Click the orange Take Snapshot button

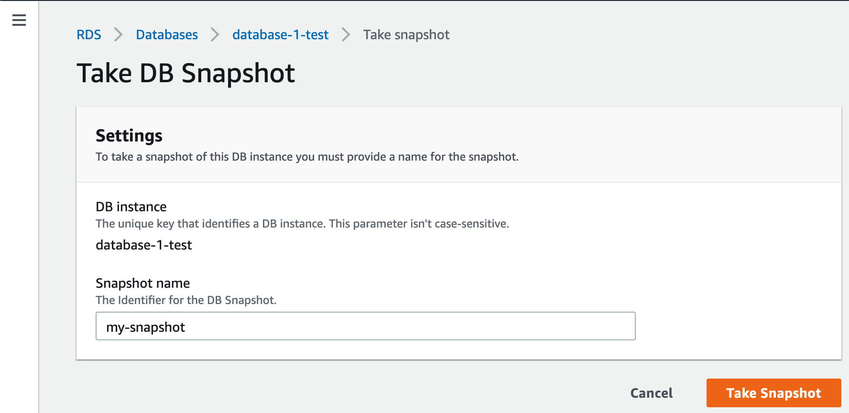tap(773, 393)
